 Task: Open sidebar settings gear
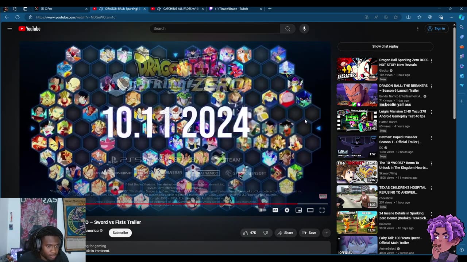pyautogui.click(x=462, y=250)
